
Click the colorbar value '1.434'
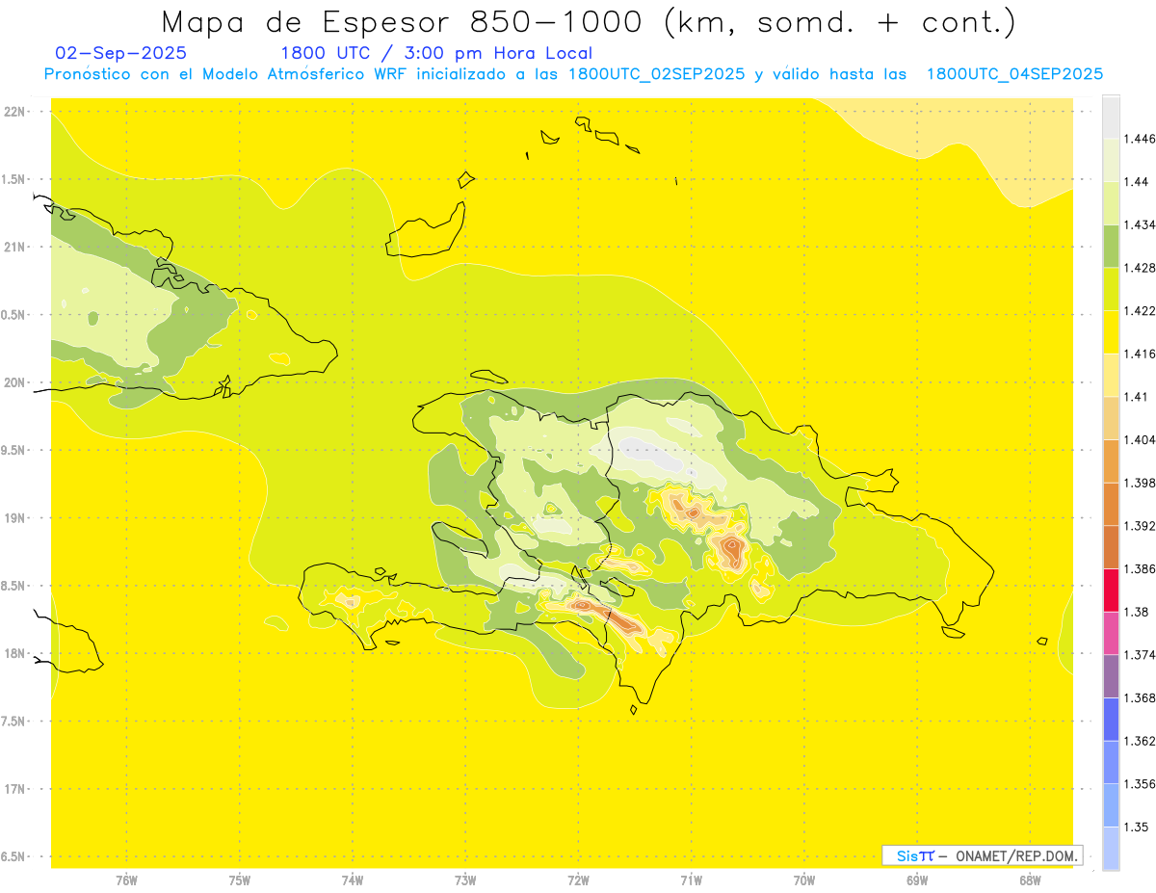pyautogui.click(x=1139, y=224)
